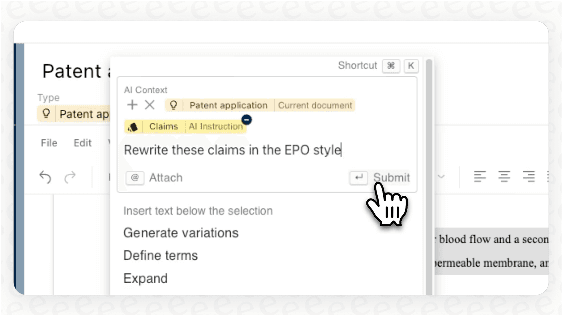
Task: Select the center text alignment control
Action: 504,177
